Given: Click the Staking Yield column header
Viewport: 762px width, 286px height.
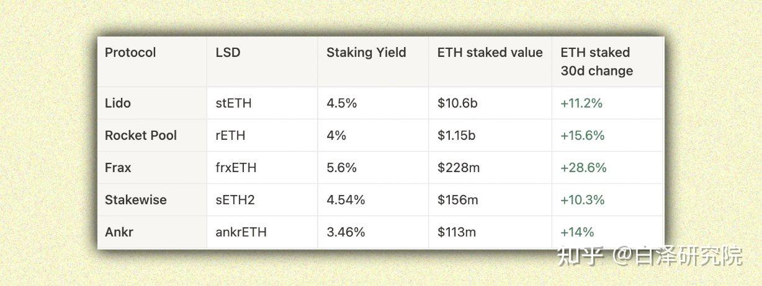Looking at the screenshot, I should pyautogui.click(x=366, y=53).
